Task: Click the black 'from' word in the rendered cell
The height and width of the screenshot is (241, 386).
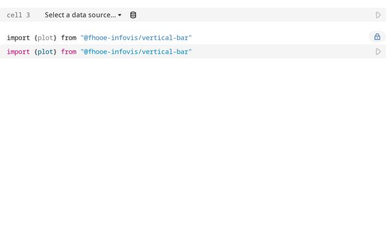Action: pyautogui.click(x=69, y=37)
